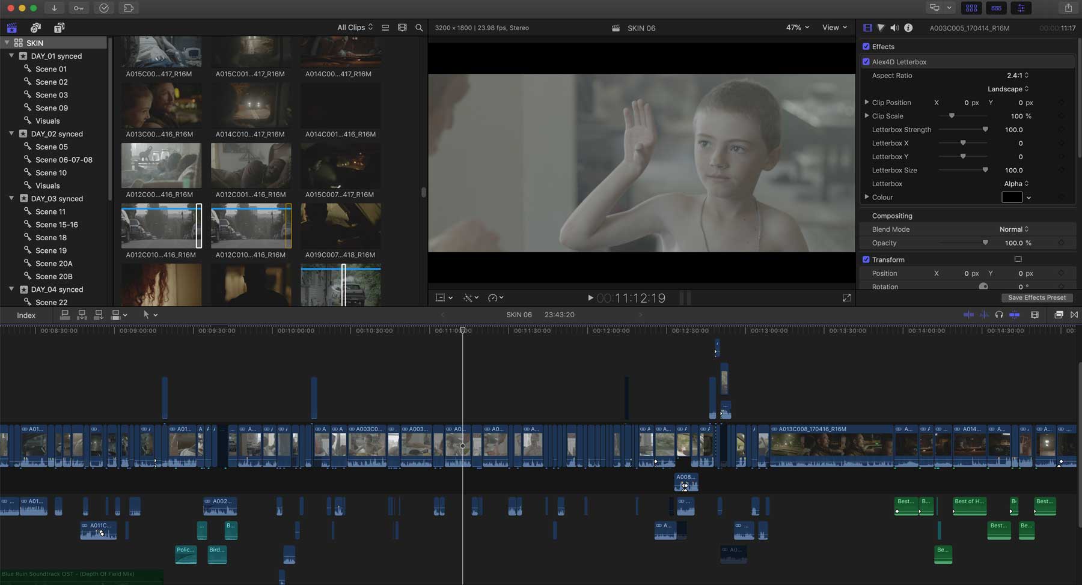Expand the Clip Position parameters
The width and height of the screenshot is (1082, 585).
tap(866, 102)
